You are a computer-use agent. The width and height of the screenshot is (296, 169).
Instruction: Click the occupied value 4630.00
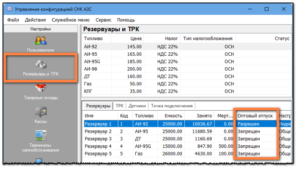point(203,154)
